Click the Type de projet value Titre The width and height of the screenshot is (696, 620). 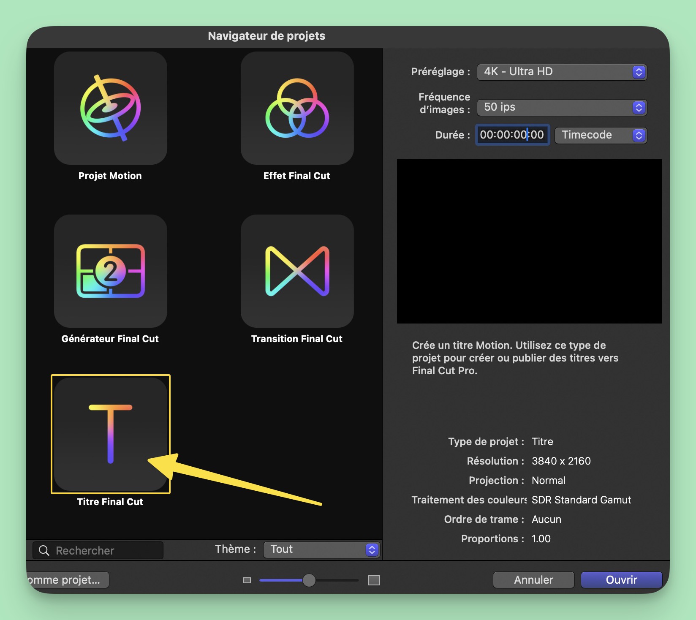tap(543, 442)
